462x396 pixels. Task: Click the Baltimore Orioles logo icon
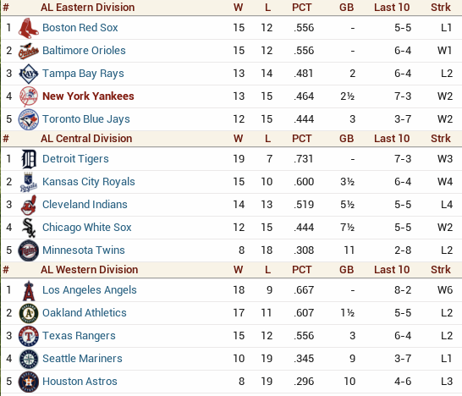[29, 51]
